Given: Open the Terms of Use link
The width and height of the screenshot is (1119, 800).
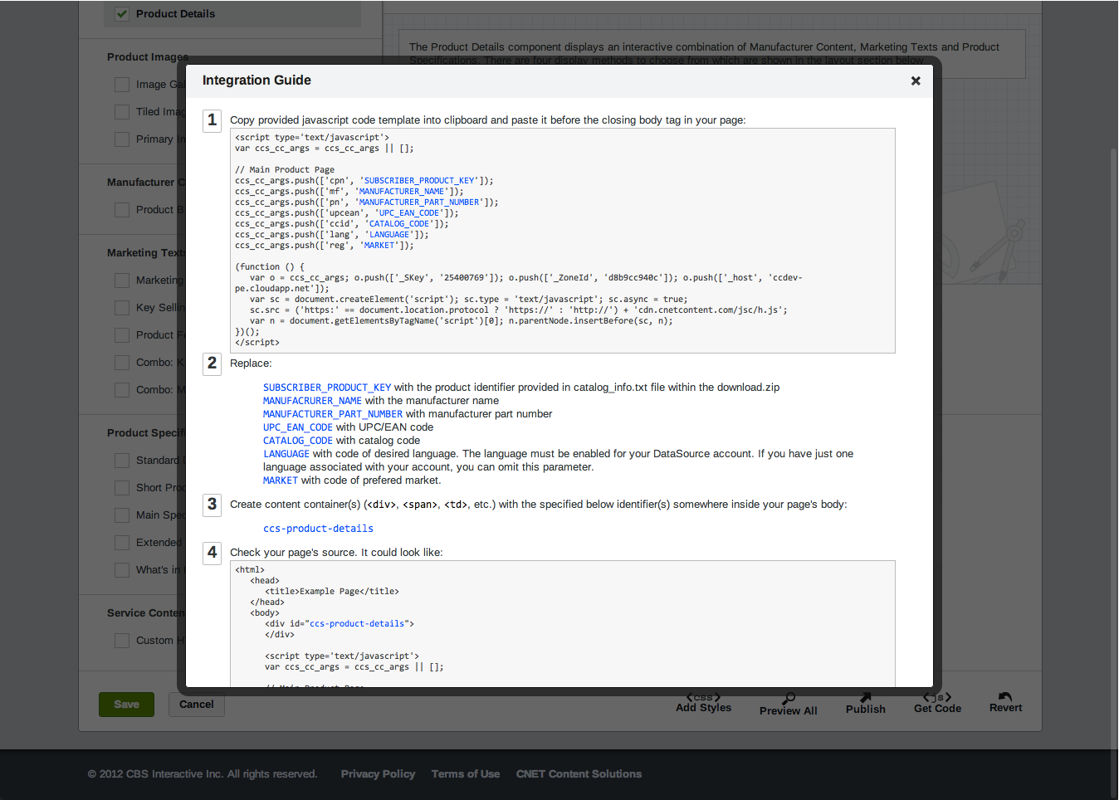Looking at the screenshot, I should (x=466, y=774).
